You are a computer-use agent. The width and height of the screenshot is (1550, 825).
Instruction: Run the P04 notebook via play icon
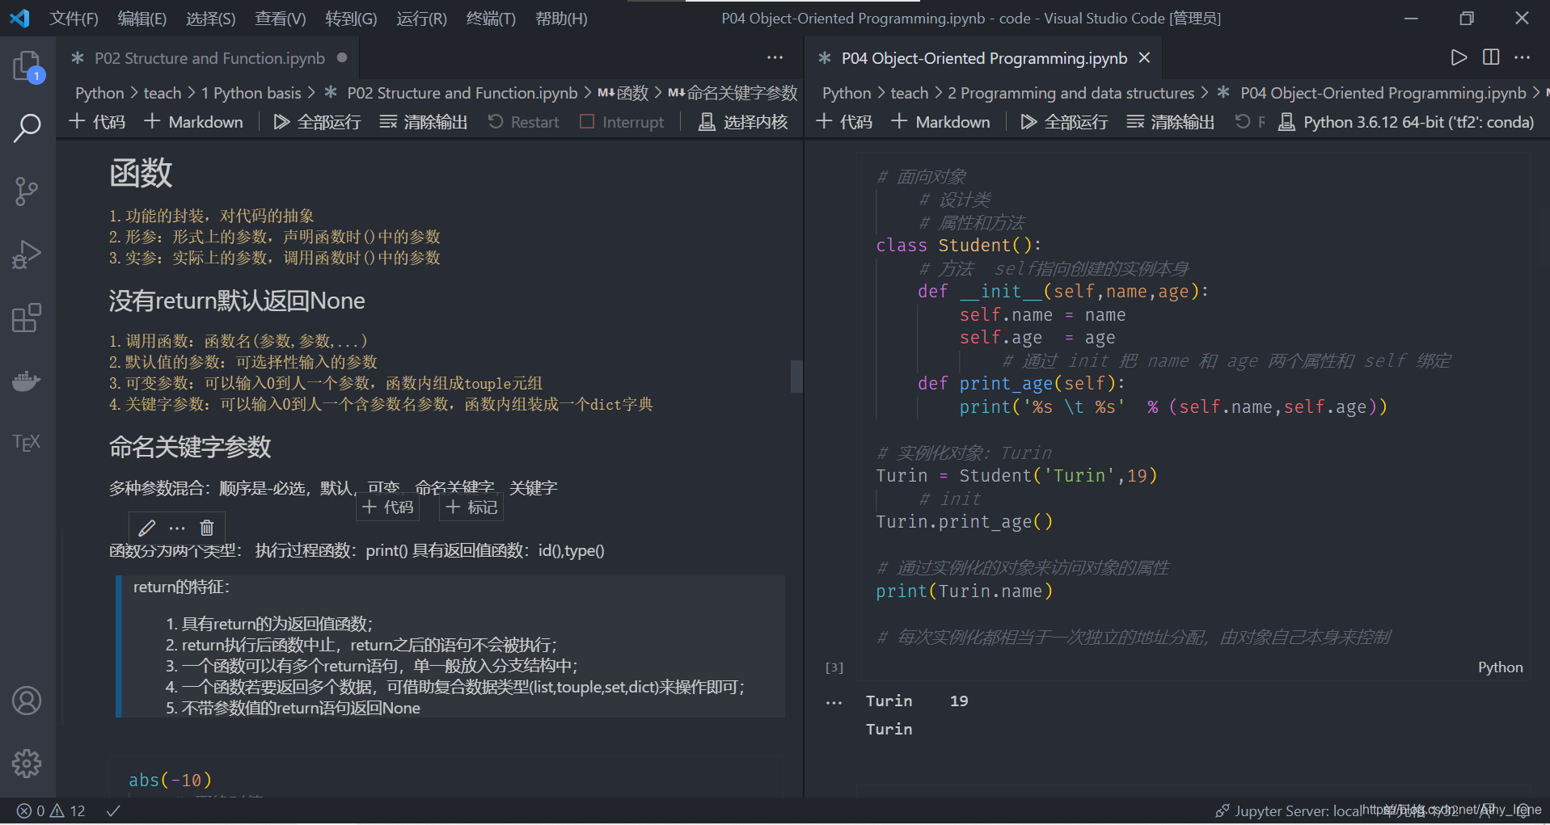pos(1458,57)
